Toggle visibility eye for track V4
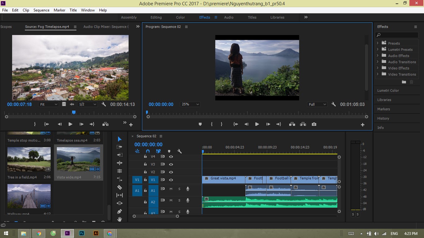The height and width of the screenshot is (238, 424). coord(171,156)
